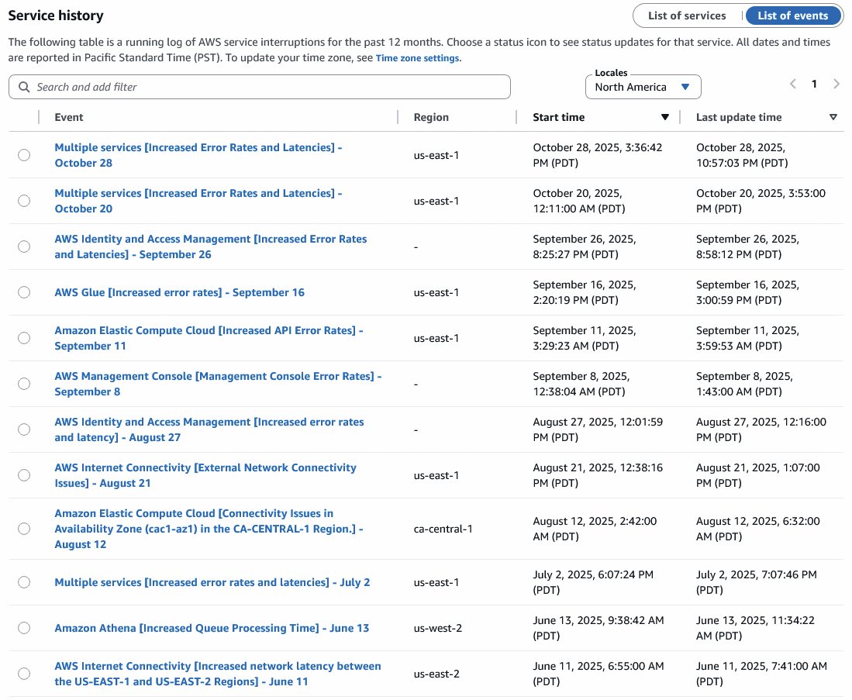Switch to List of events tab
The width and height of the screenshot is (852, 700).
coord(792,16)
